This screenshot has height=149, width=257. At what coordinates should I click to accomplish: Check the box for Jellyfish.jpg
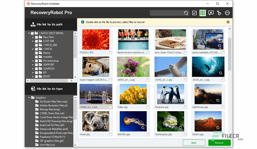[x=148, y=134]
